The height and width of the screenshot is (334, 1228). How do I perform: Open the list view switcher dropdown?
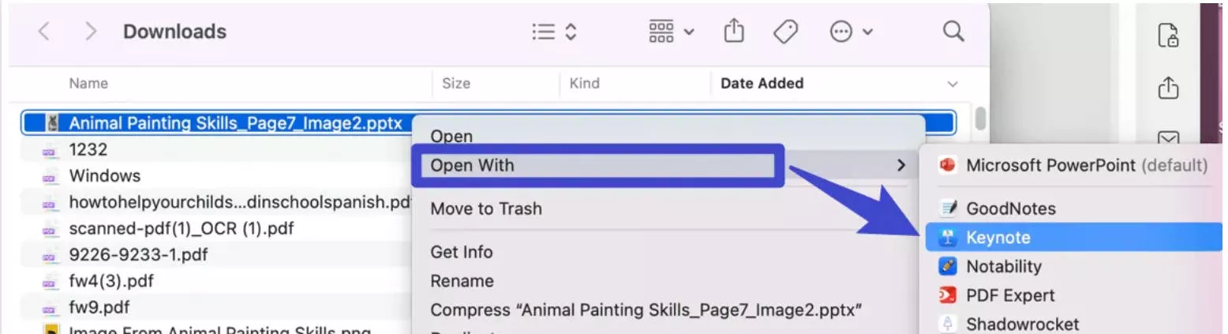click(554, 32)
